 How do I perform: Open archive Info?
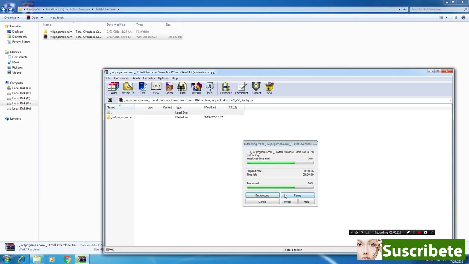(x=209, y=87)
